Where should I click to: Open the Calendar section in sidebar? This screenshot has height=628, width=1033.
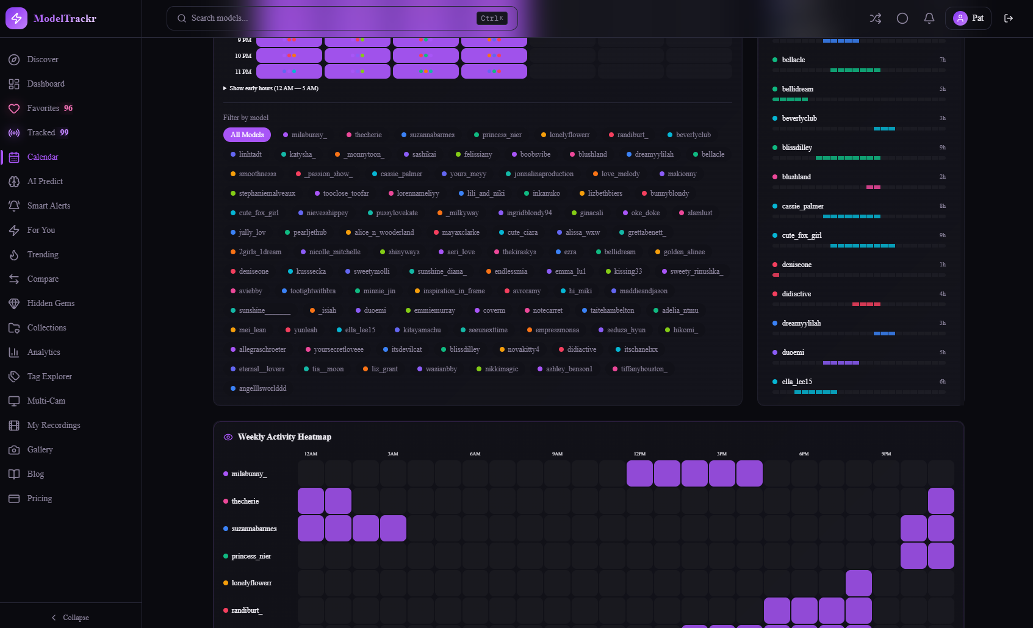(43, 157)
